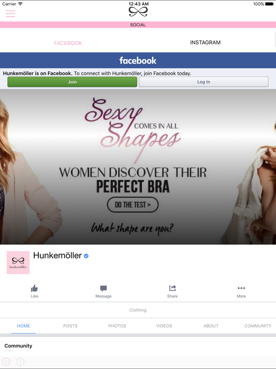This screenshot has width=276, height=369.
Task: Tap the facebook wordmark logo banner
Action: [138, 60]
